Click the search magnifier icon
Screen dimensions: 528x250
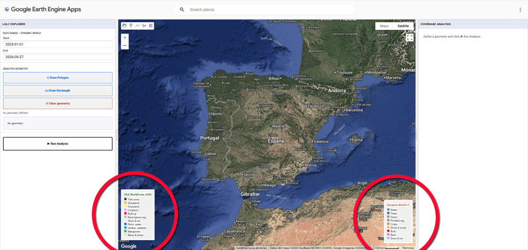tap(181, 10)
